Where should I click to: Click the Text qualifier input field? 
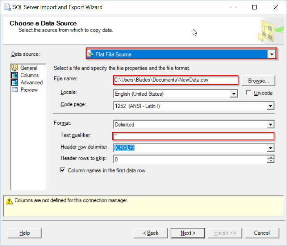(193, 136)
